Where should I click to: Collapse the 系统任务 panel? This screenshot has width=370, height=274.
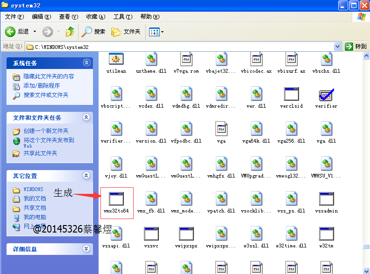(x=86, y=63)
